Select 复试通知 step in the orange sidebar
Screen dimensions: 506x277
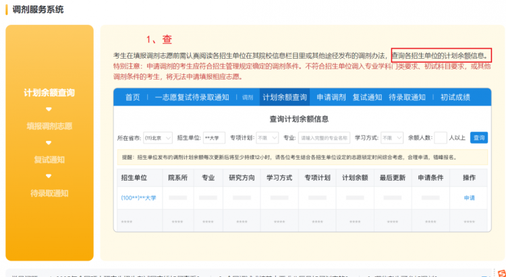(x=49, y=160)
